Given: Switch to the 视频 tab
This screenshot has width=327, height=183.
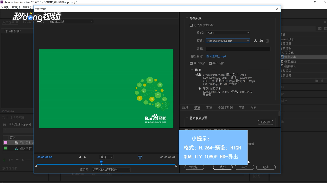Looking at the screenshot, I should click(197, 108).
